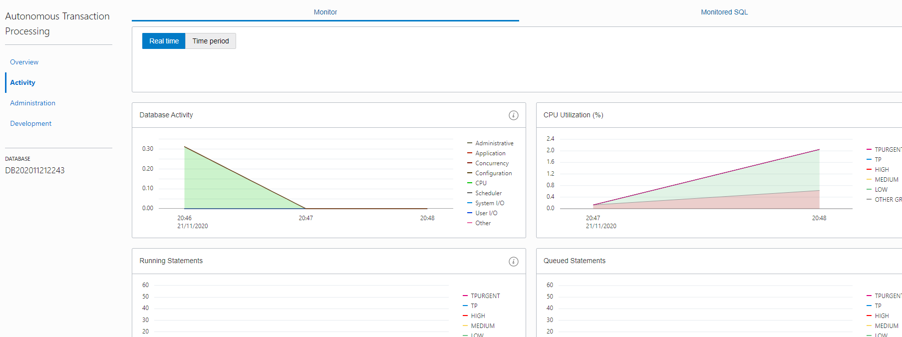
Task: Toggle LOW series in CPU Utilization legend
Action: (x=881, y=190)
